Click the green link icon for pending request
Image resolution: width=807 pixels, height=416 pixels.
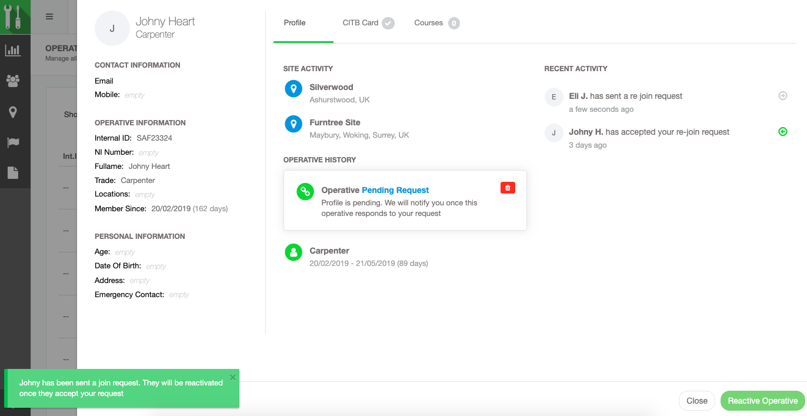pyautogui.click(x=305, y=191)
